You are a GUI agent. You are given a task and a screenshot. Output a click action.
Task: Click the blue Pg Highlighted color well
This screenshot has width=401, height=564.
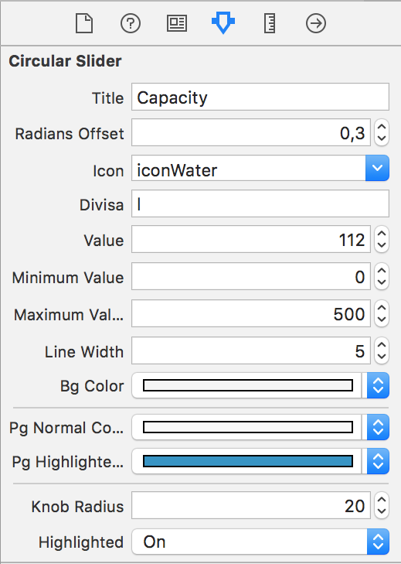tap(248, 461)
